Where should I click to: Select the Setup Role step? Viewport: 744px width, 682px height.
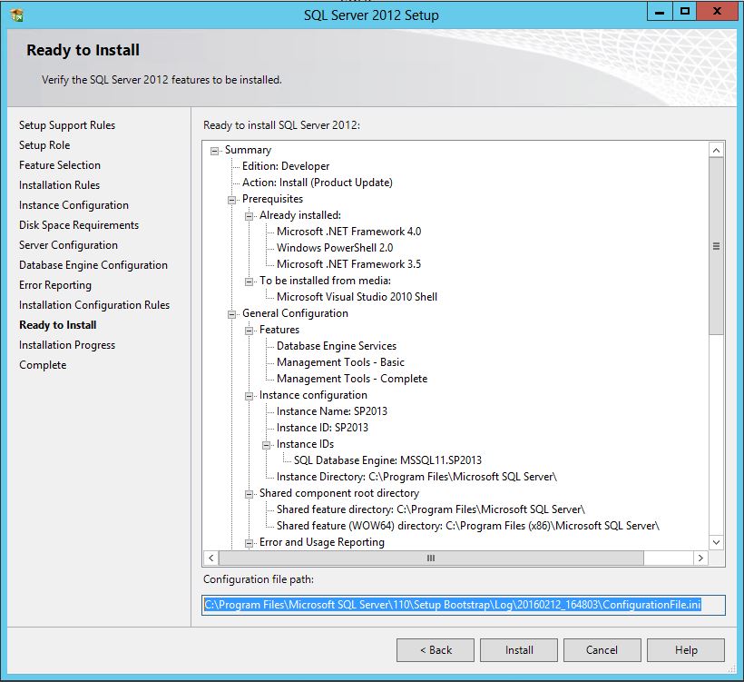pyautogui.click(x=44, y=145)
